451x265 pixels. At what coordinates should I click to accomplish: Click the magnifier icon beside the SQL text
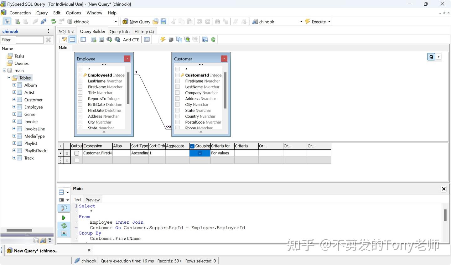click(64, 208)
